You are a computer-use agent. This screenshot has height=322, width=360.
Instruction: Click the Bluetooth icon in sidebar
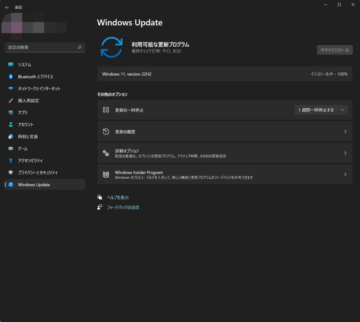click(x=11, y=76)
